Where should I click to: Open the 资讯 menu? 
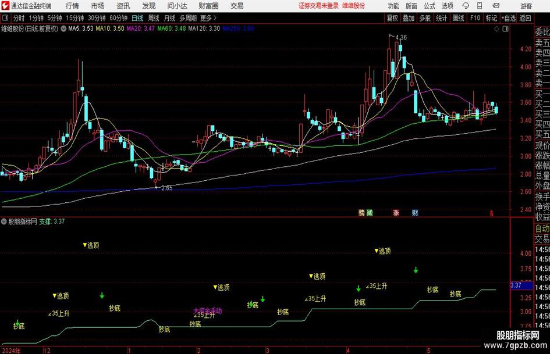point(123,6)
